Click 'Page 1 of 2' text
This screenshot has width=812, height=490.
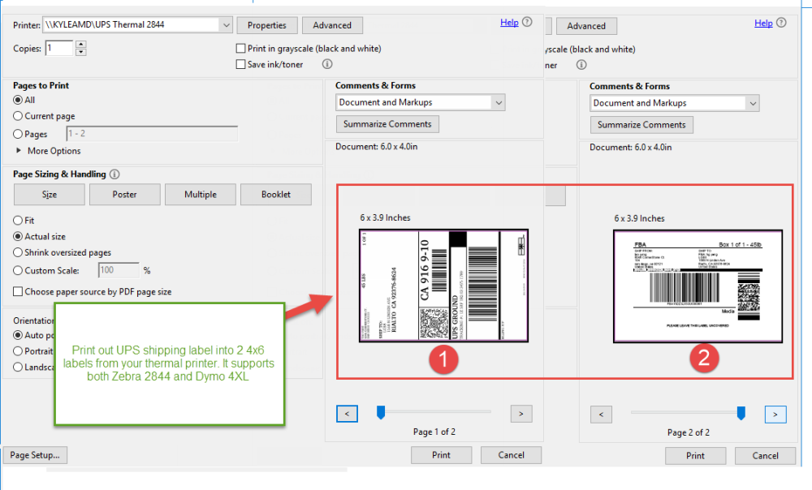click(x=434, y=432)
